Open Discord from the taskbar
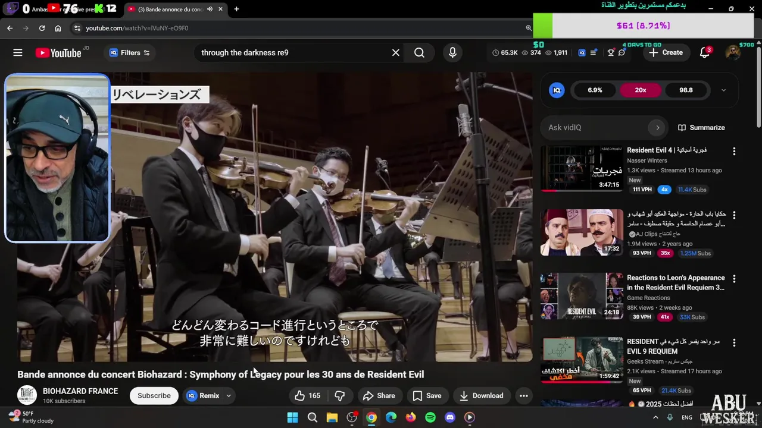Screen dimensions: 762x428 (450, 417)
